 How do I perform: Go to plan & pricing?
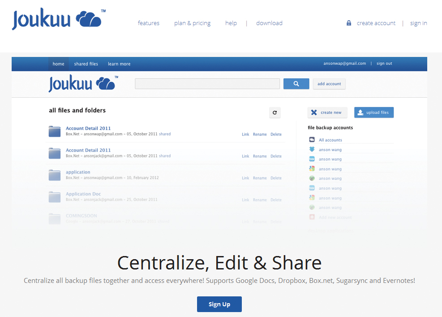click(x=192, y=23)
